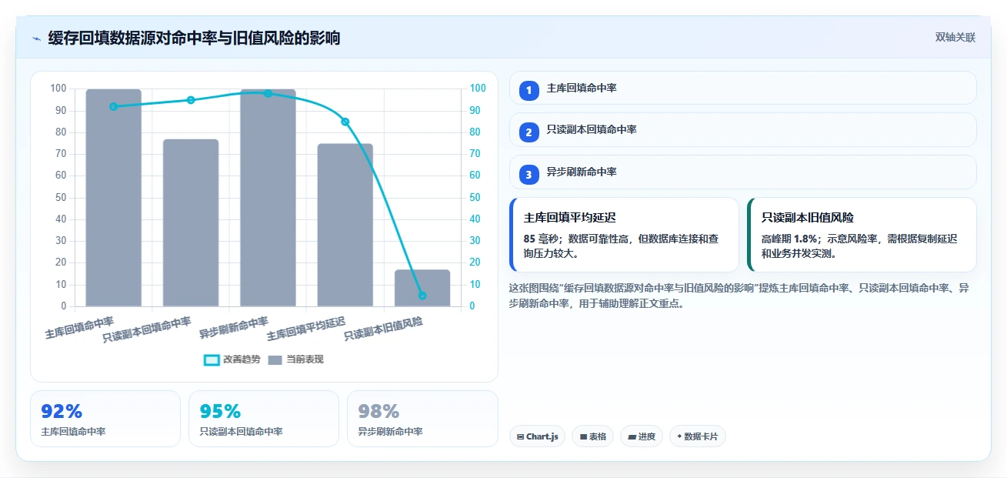This screenshot has width=1007, height=478.
Task: Click the trend line point above 主库回填命中率
Action: click(114, 107)
